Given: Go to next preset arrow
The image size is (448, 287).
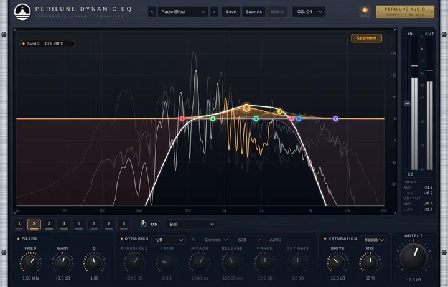Looking at the screenshot, I should coord(214,12).
